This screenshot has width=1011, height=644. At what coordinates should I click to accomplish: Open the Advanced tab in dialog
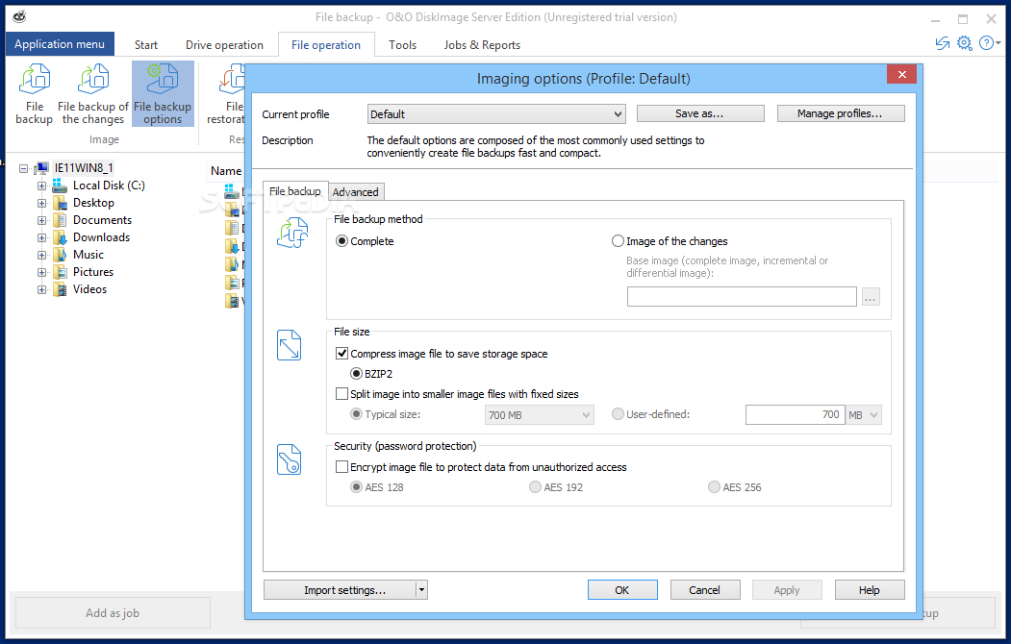tap(355, 192)
